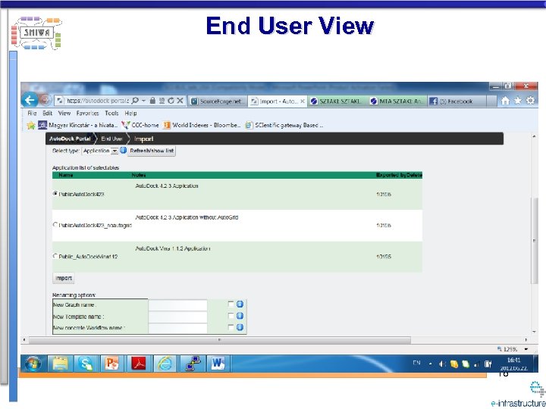Open the network connection app on taskbar
The width and height of the screenshot is (546, 409).
coord(192,364)
